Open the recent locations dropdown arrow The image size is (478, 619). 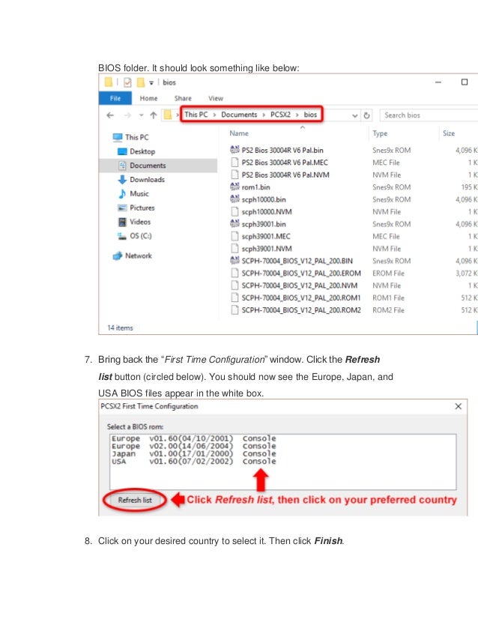click(x=141, y=115)
